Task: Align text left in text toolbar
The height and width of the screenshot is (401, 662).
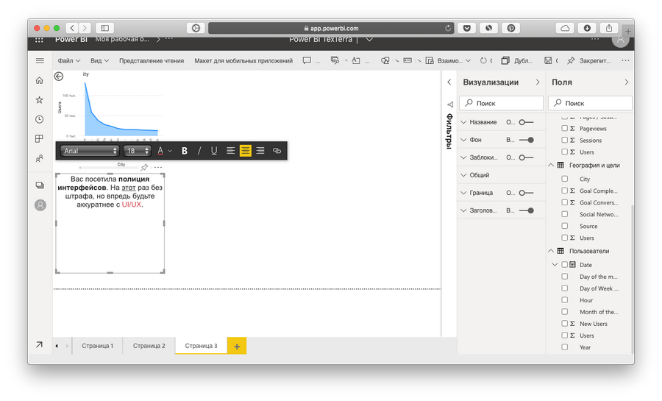Action: pos(230,151)
